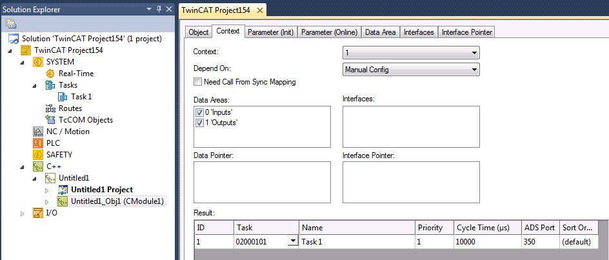This screenshot has height=260, width=609.
Task: Expand the Untitled1 Project node
Action: pos(47,190)
